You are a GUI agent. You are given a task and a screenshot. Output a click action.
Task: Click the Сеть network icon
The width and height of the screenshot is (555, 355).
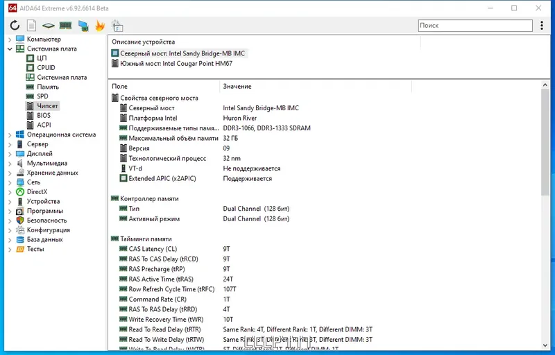pos(20,182)
